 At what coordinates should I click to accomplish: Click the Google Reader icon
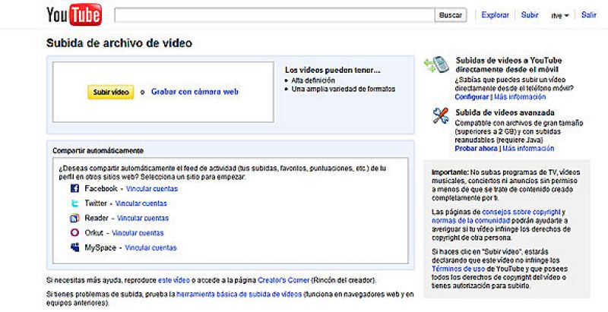[x=74, y=218]
